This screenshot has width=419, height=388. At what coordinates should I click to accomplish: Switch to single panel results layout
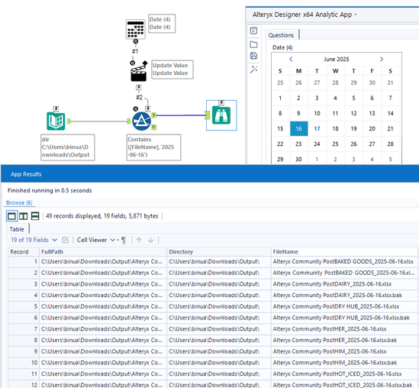(x=11, y=216)
